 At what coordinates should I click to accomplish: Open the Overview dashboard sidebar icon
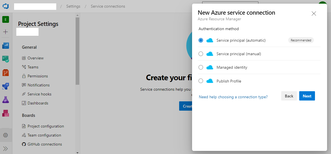tap(6, 45)
